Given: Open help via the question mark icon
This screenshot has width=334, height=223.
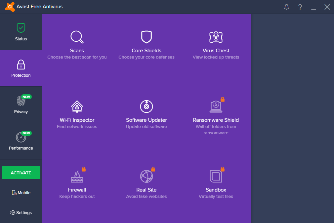Looking at the screenshot, I should tap(300, 7).
